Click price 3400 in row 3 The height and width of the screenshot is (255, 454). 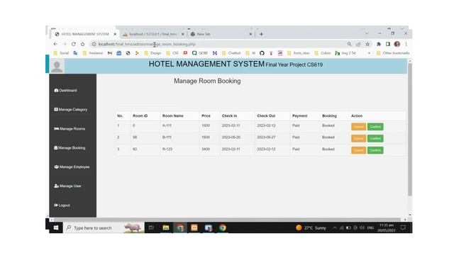pyautogui.click(x=206, y=149)
